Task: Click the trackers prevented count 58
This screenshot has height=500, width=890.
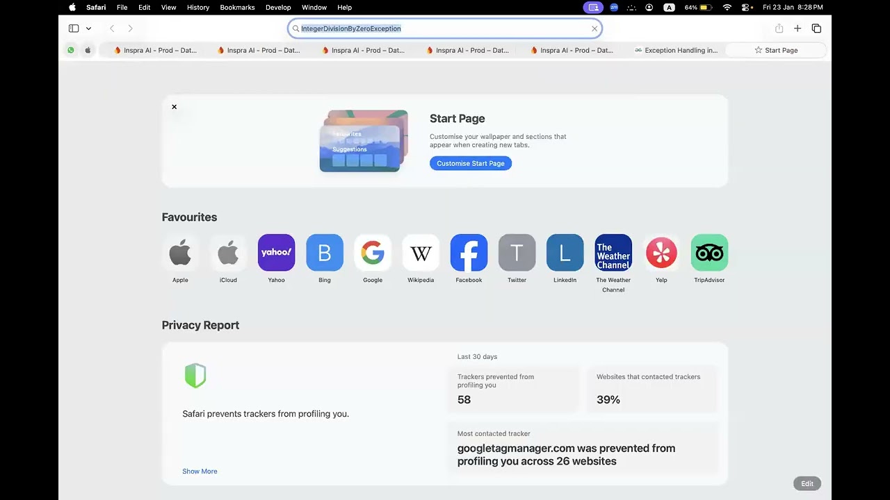Action: [464, 400]
